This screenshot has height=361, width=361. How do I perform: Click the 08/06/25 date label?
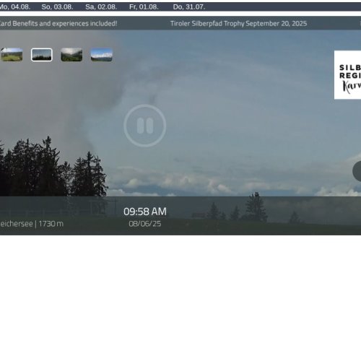[x=145, y=224]
